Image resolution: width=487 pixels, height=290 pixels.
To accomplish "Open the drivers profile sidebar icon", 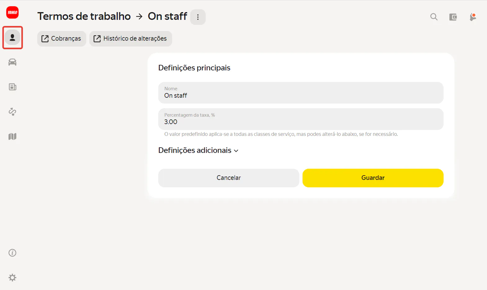I will (x=12, y=38).
